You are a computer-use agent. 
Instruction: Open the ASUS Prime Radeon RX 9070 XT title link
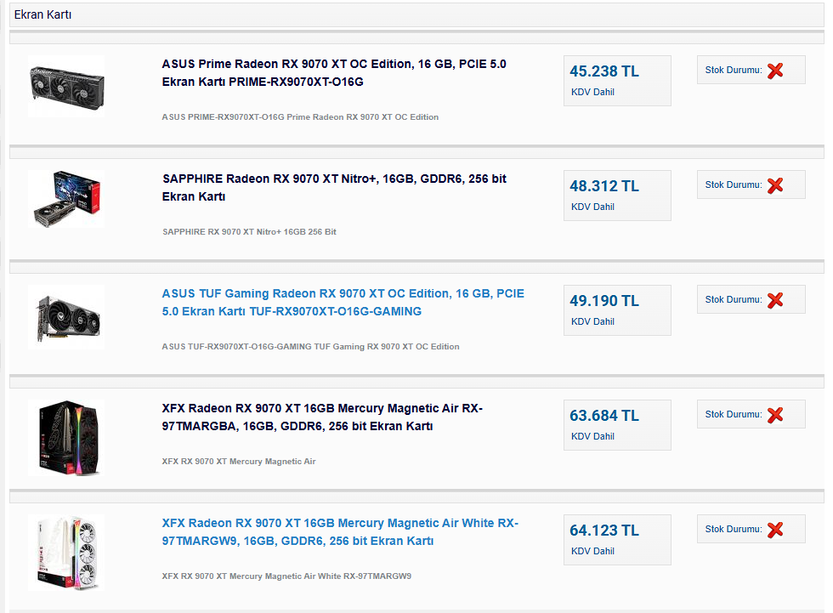tap(333, 73)
